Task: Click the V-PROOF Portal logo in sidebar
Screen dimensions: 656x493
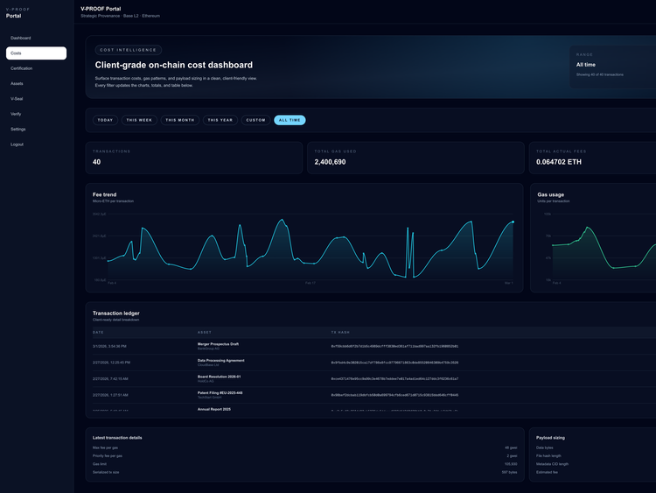Action: [x=17, y=13]
